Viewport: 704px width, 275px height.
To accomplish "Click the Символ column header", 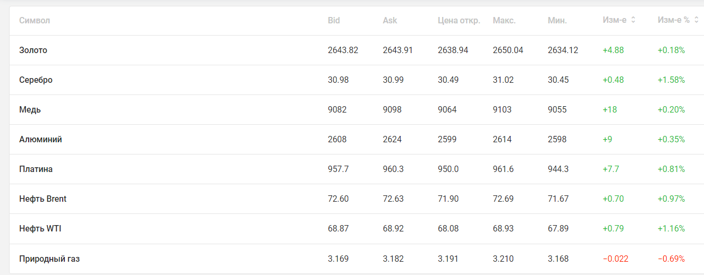I will click(x=35, y=21).
